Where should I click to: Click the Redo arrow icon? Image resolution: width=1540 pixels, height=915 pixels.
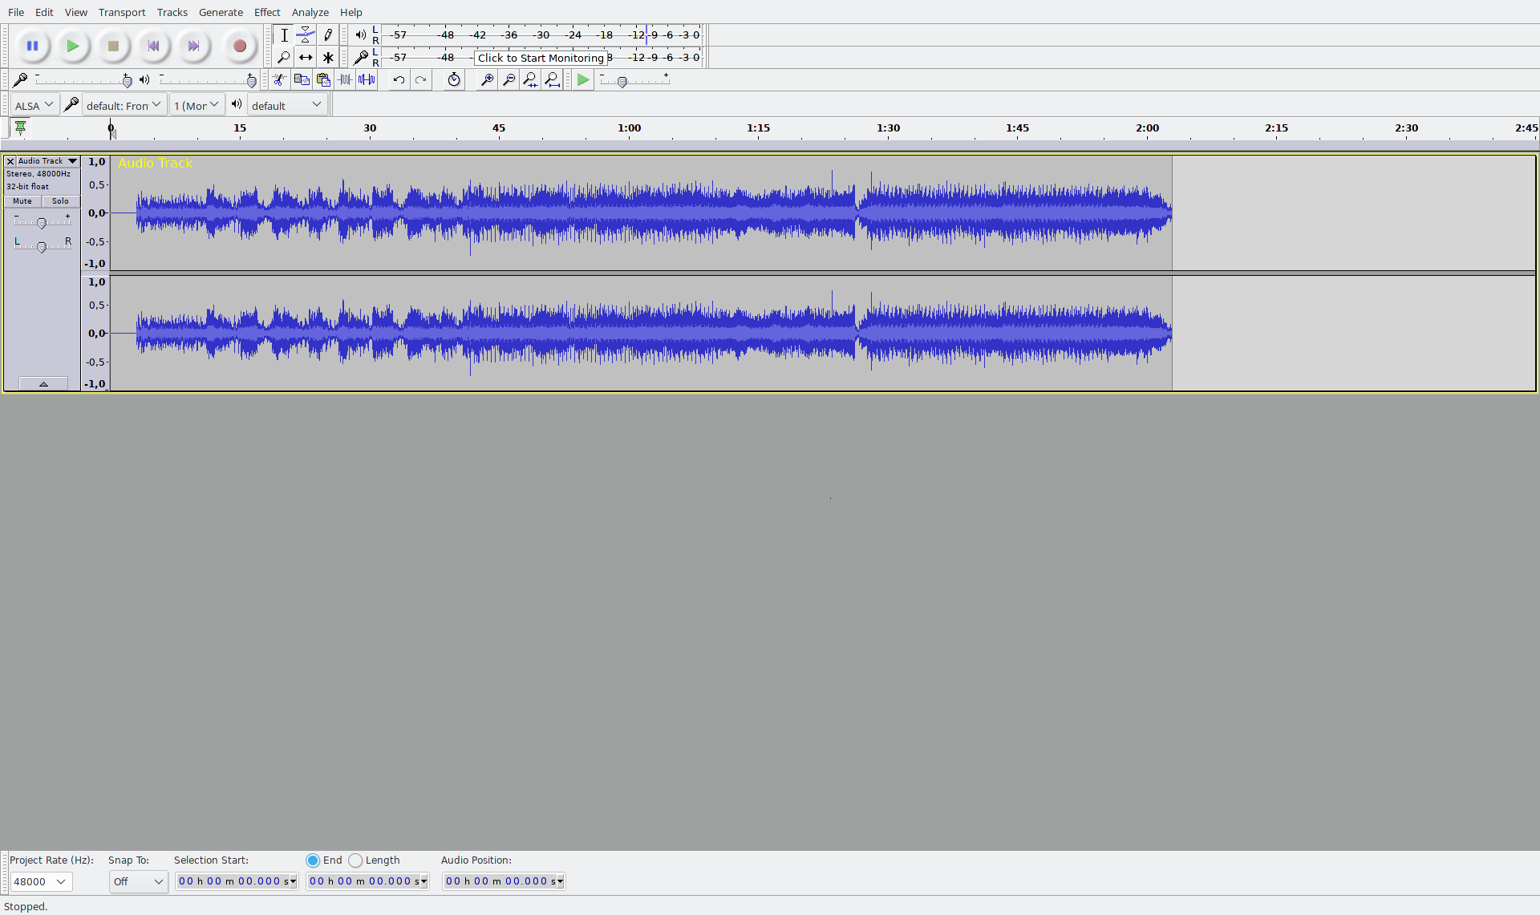pos(420,80)
